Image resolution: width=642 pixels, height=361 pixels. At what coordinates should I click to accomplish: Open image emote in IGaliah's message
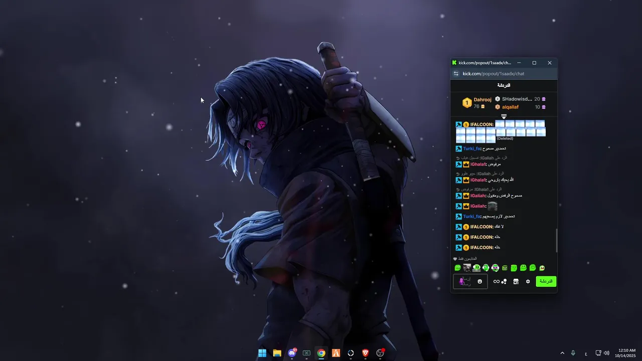[493, 206]
